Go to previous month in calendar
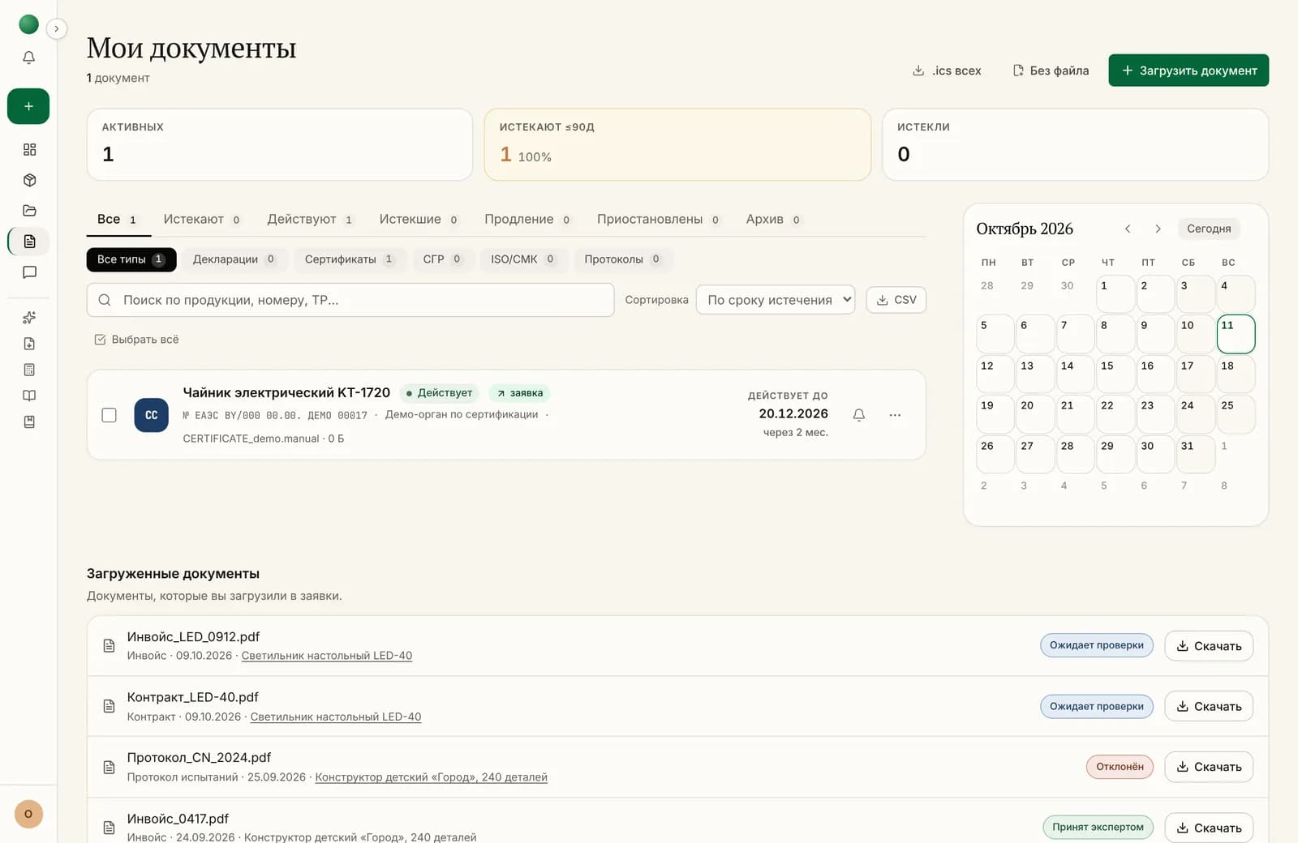Image resolution: width=1298 pixels, height=843 pixels. [1128, 229]
